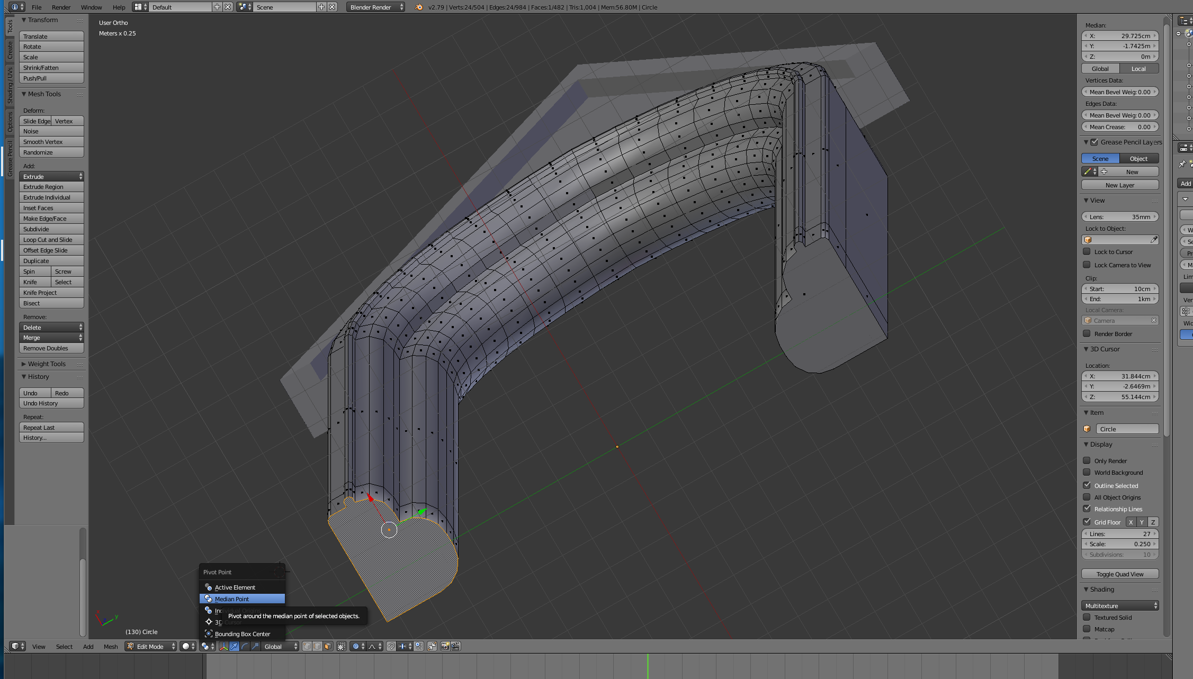Open the Merge dropdown
1193x679 pixels.
[51, 337]
